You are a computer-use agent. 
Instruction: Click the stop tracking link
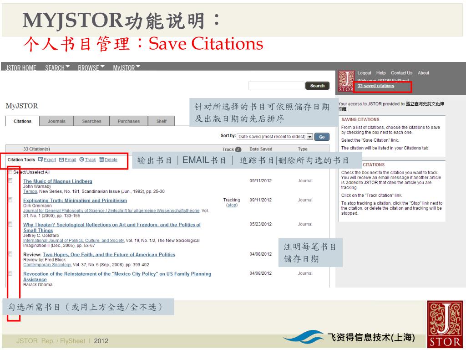click(232, 205)
